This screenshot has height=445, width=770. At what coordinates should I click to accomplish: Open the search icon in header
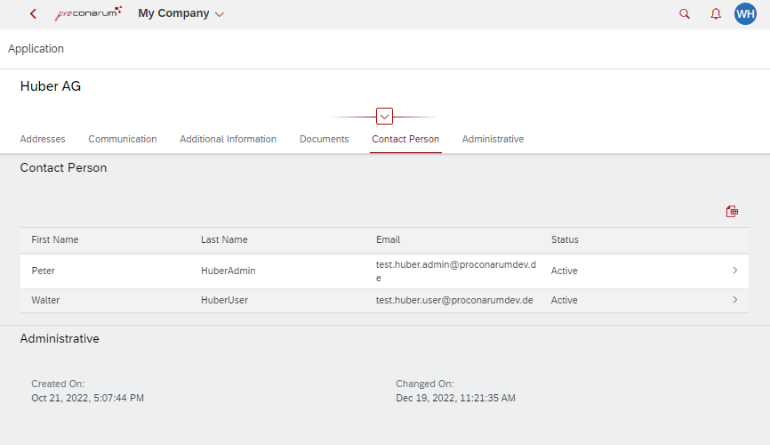pos(684,13)
